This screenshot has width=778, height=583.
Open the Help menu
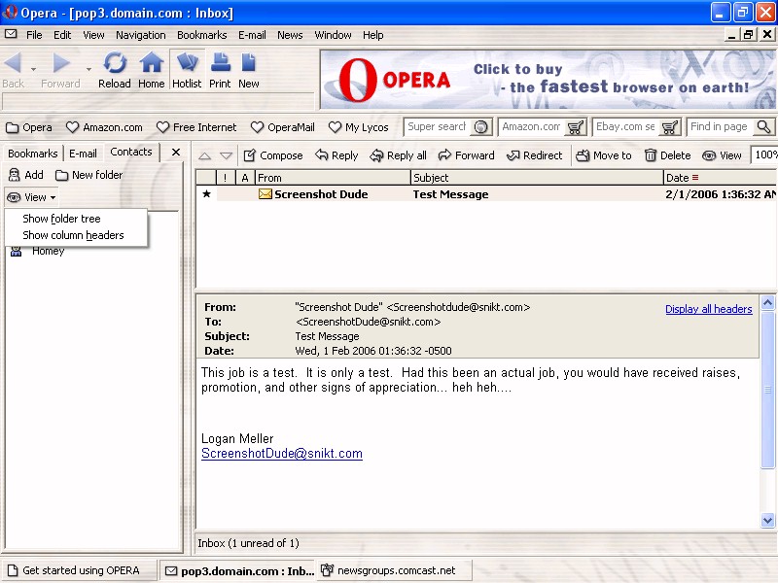[373, 35]
